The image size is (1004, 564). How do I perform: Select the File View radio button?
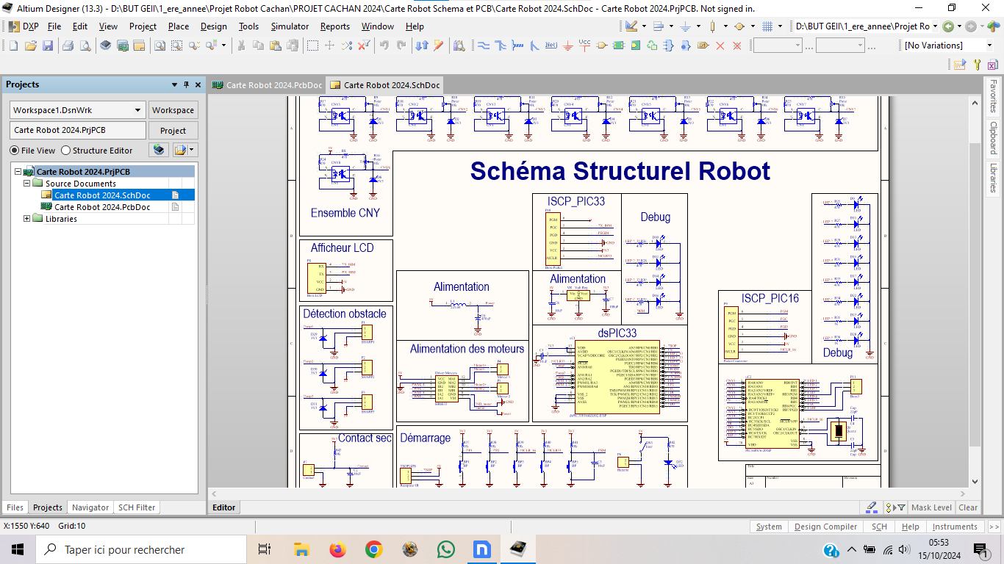pos(15,151)
